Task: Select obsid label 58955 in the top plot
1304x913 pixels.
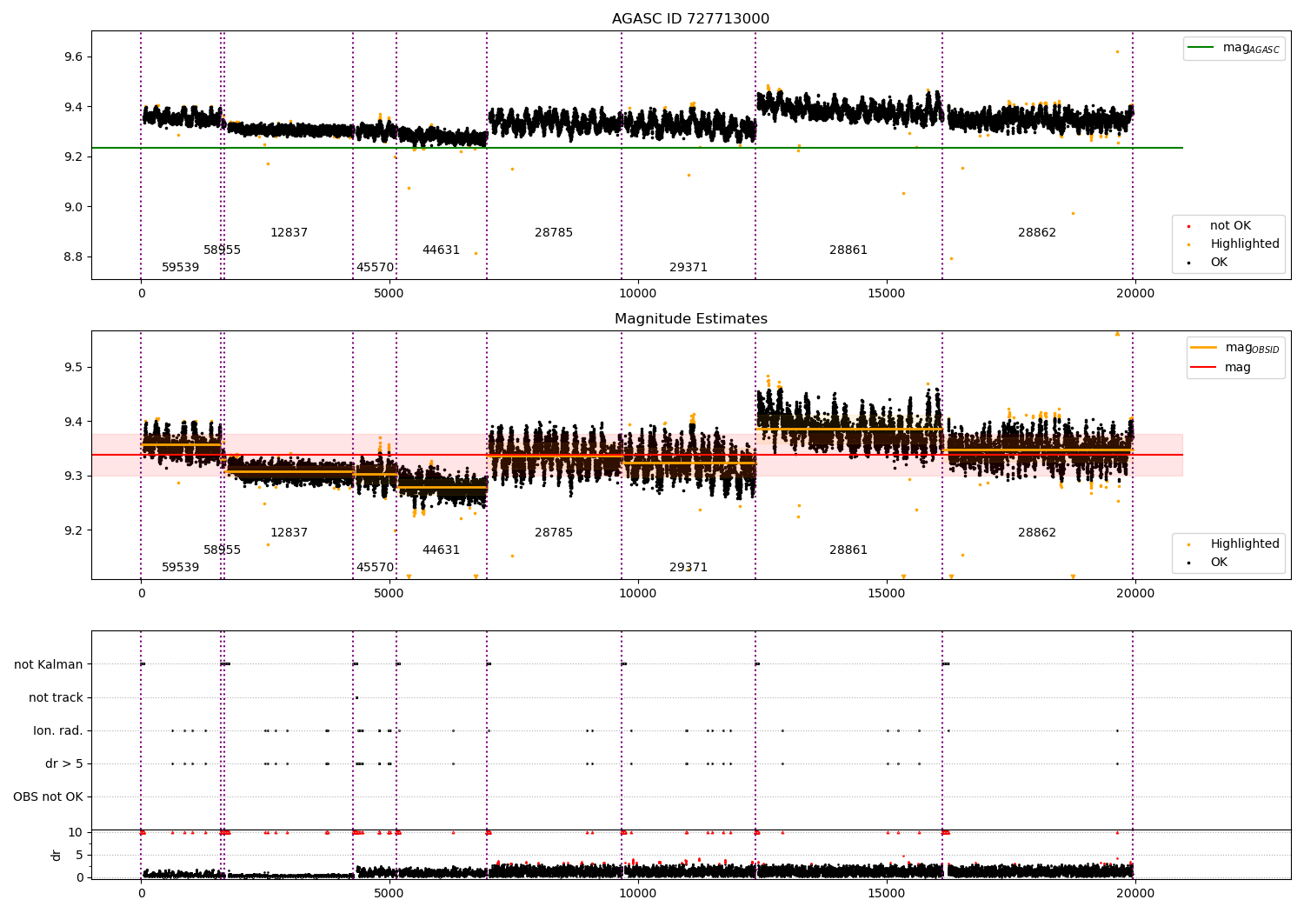Action: pos(223,250)
